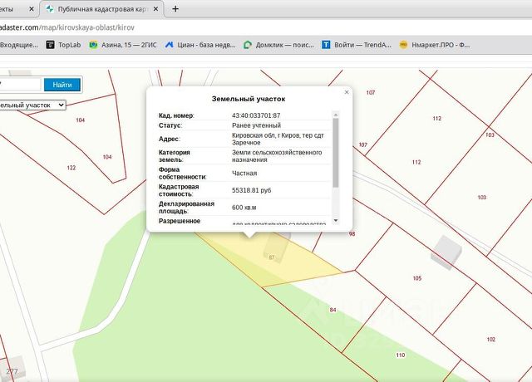
Task: Open the Войти — TrendAgent bookmark
Action: pos(356,44)
